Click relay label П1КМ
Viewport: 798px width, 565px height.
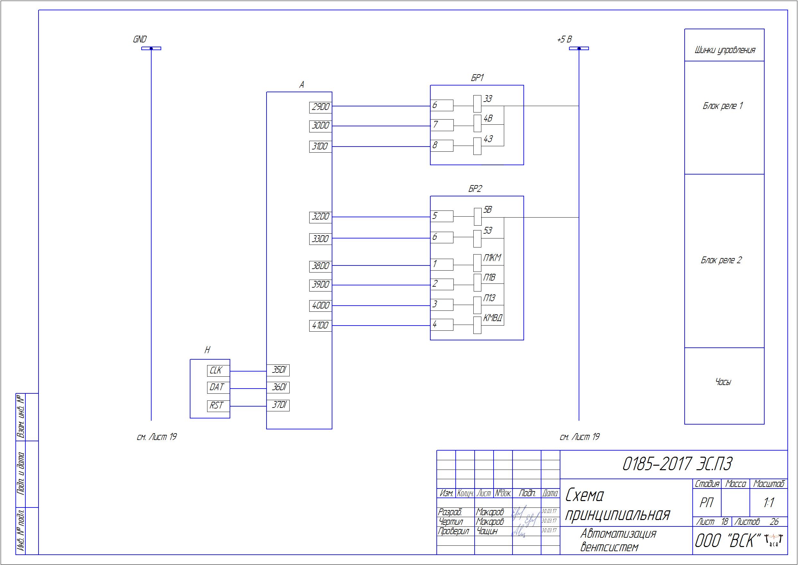tap(492, 258)
